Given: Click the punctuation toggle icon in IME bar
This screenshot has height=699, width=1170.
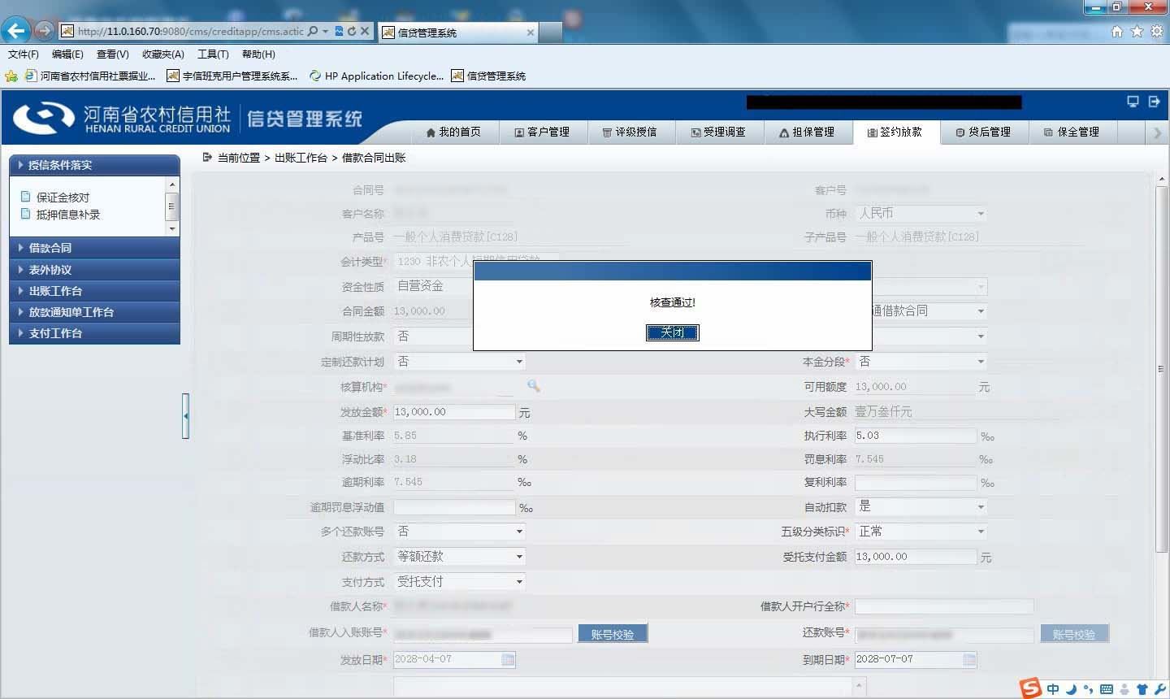Looking at the screenshot, I should click(1088, 689).
